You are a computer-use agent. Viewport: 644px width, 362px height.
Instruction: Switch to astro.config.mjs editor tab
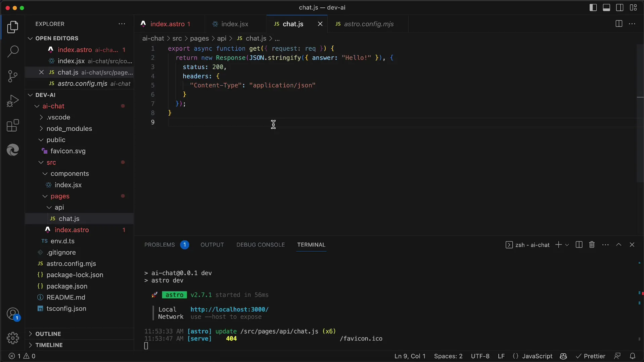pos(368,24)
